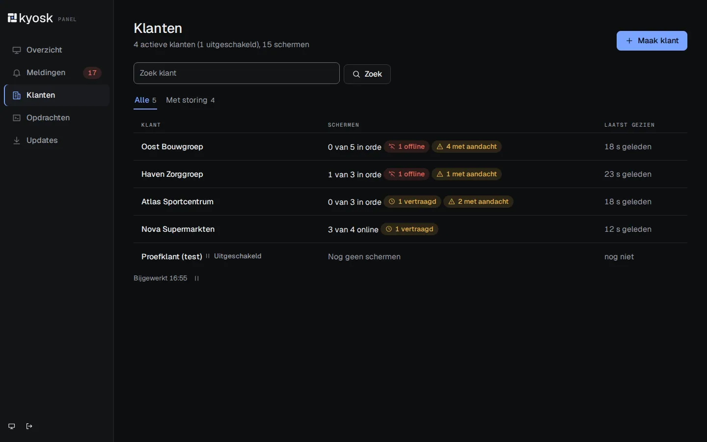
Task: Switch to the Alle tab
Action: coord(145,100)
